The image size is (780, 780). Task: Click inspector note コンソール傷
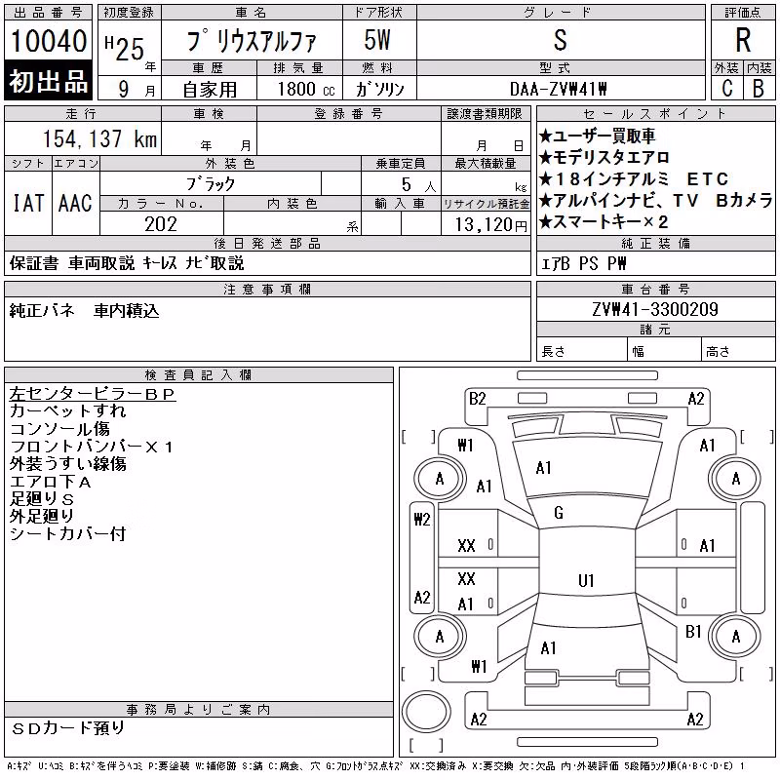[x=59, y=429]
